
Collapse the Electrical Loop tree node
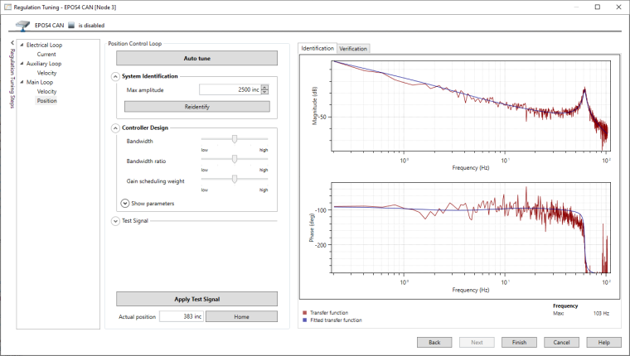(x=22, y=45)
